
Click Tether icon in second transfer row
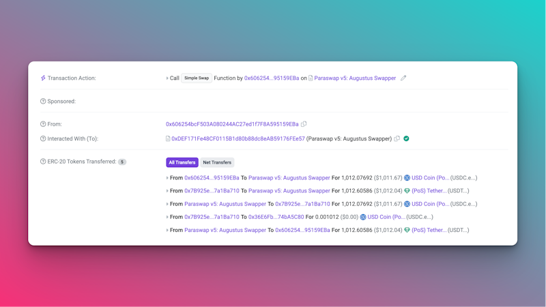407,191
